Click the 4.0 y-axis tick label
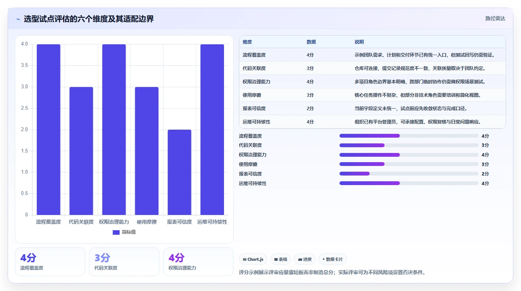 pyautogui.click(x=24, y=44)
